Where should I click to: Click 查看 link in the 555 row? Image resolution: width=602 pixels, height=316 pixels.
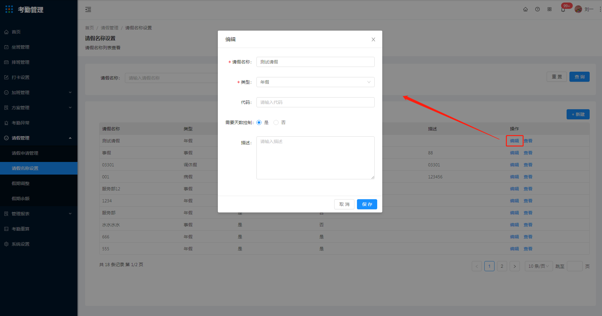click(528, 249)
